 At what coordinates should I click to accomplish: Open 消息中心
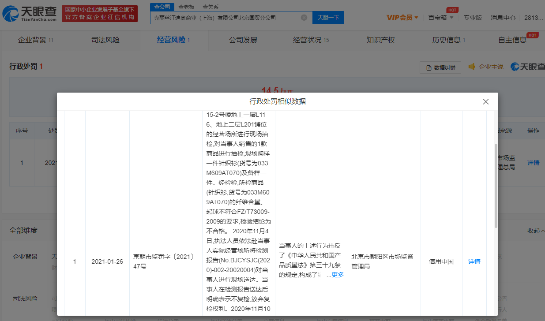[503, 18]
